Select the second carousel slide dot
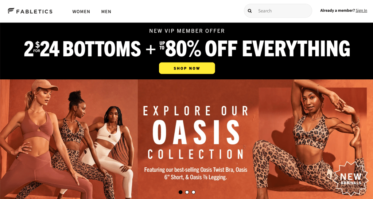The image size is (373, 199). 187,192
